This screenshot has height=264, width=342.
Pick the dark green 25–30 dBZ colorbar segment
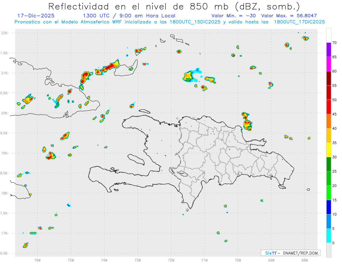click(329, 164)
